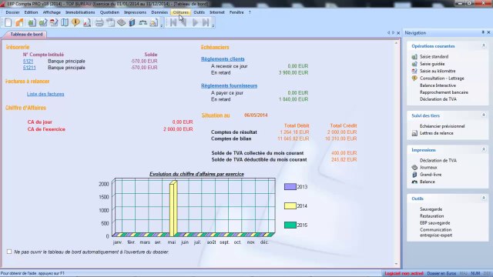Go to last record navigation arrow
The height and width of the screenshot is (277, 493).
pos(206,22)
